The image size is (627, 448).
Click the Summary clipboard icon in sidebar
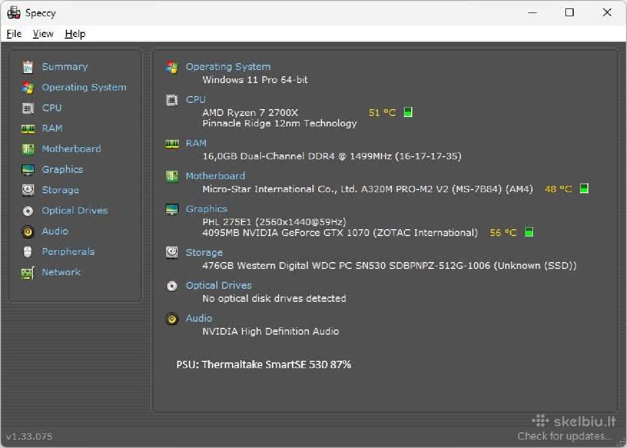(28, 67)
